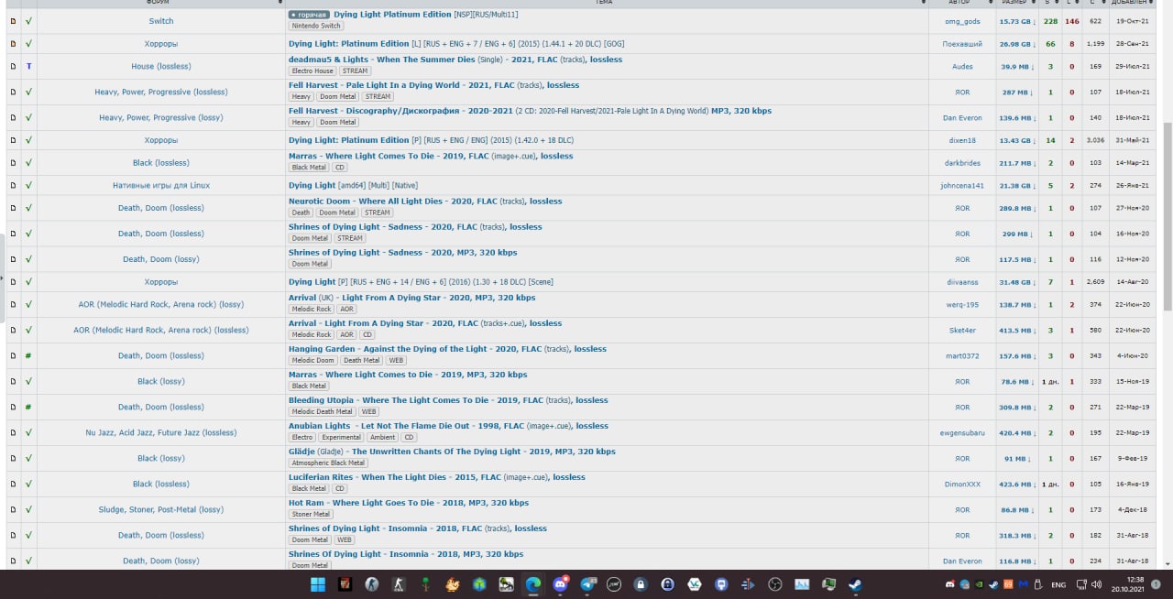The width and height of the screenshot is (1173, 599).
Task: Open Sludge, Stoner, Post-Metal (lossy) forum
Action: click(161, 509)
